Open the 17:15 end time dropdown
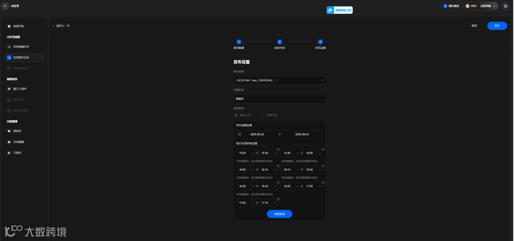 pos(269,202)
